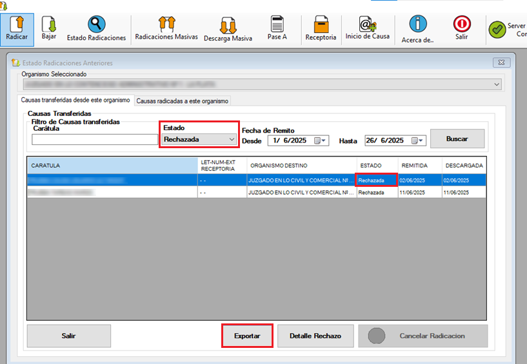This screenshot has height=364, width=527.
Task: Switch to Causas radicadas a este organismo tab
Action: (x=183, y=101)
